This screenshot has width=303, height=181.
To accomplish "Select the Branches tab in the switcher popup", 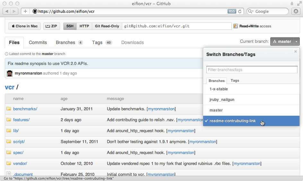I will pos(217,81).
